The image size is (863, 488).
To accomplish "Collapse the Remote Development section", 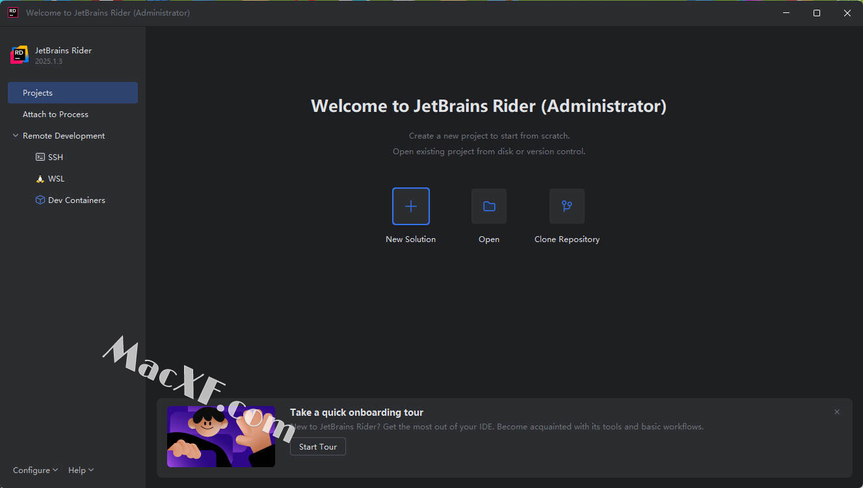I will [16, 136].
